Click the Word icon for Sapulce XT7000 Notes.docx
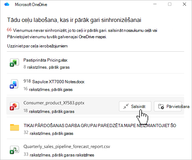The width and height of the screenshot is (192, 160). [14, 84]
